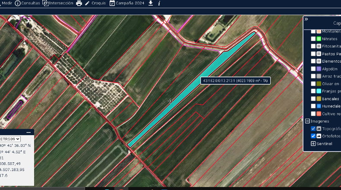Click the download arrow icon
Viewport: 341px width, 190px height.
click(151, 3)
